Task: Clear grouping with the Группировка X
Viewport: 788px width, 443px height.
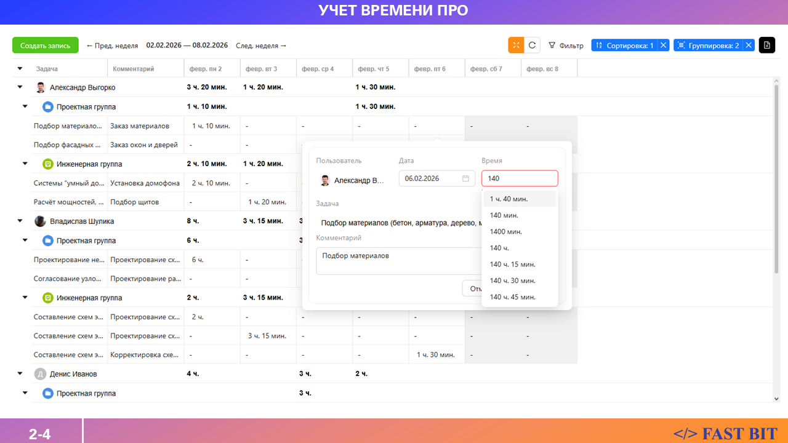Action: [748, 45]
